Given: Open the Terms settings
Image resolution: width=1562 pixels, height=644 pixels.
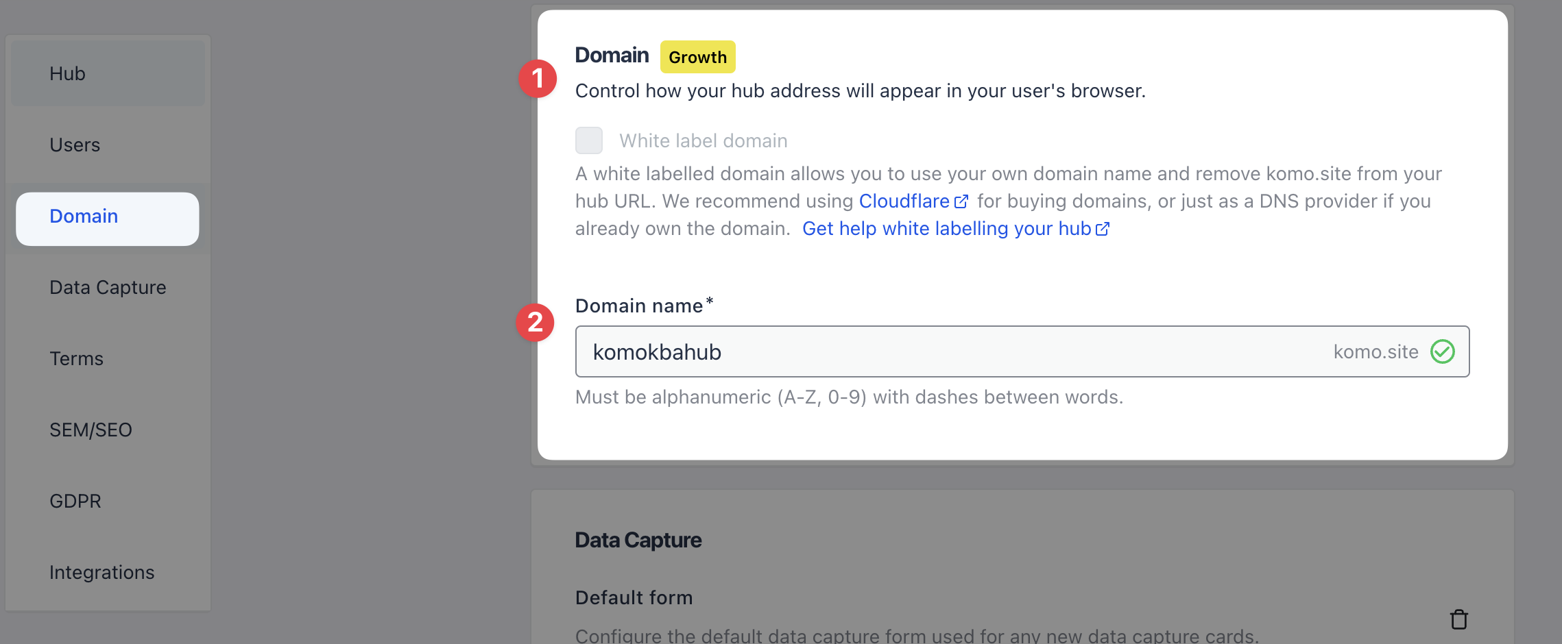Looking at the screenshot, I should click(75, 358).
